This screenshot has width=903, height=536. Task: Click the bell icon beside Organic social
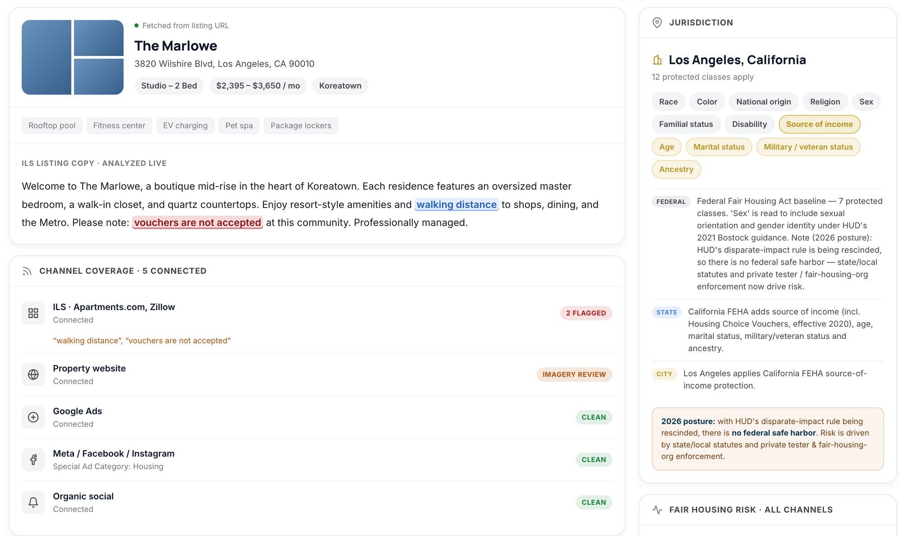(33, 503)
